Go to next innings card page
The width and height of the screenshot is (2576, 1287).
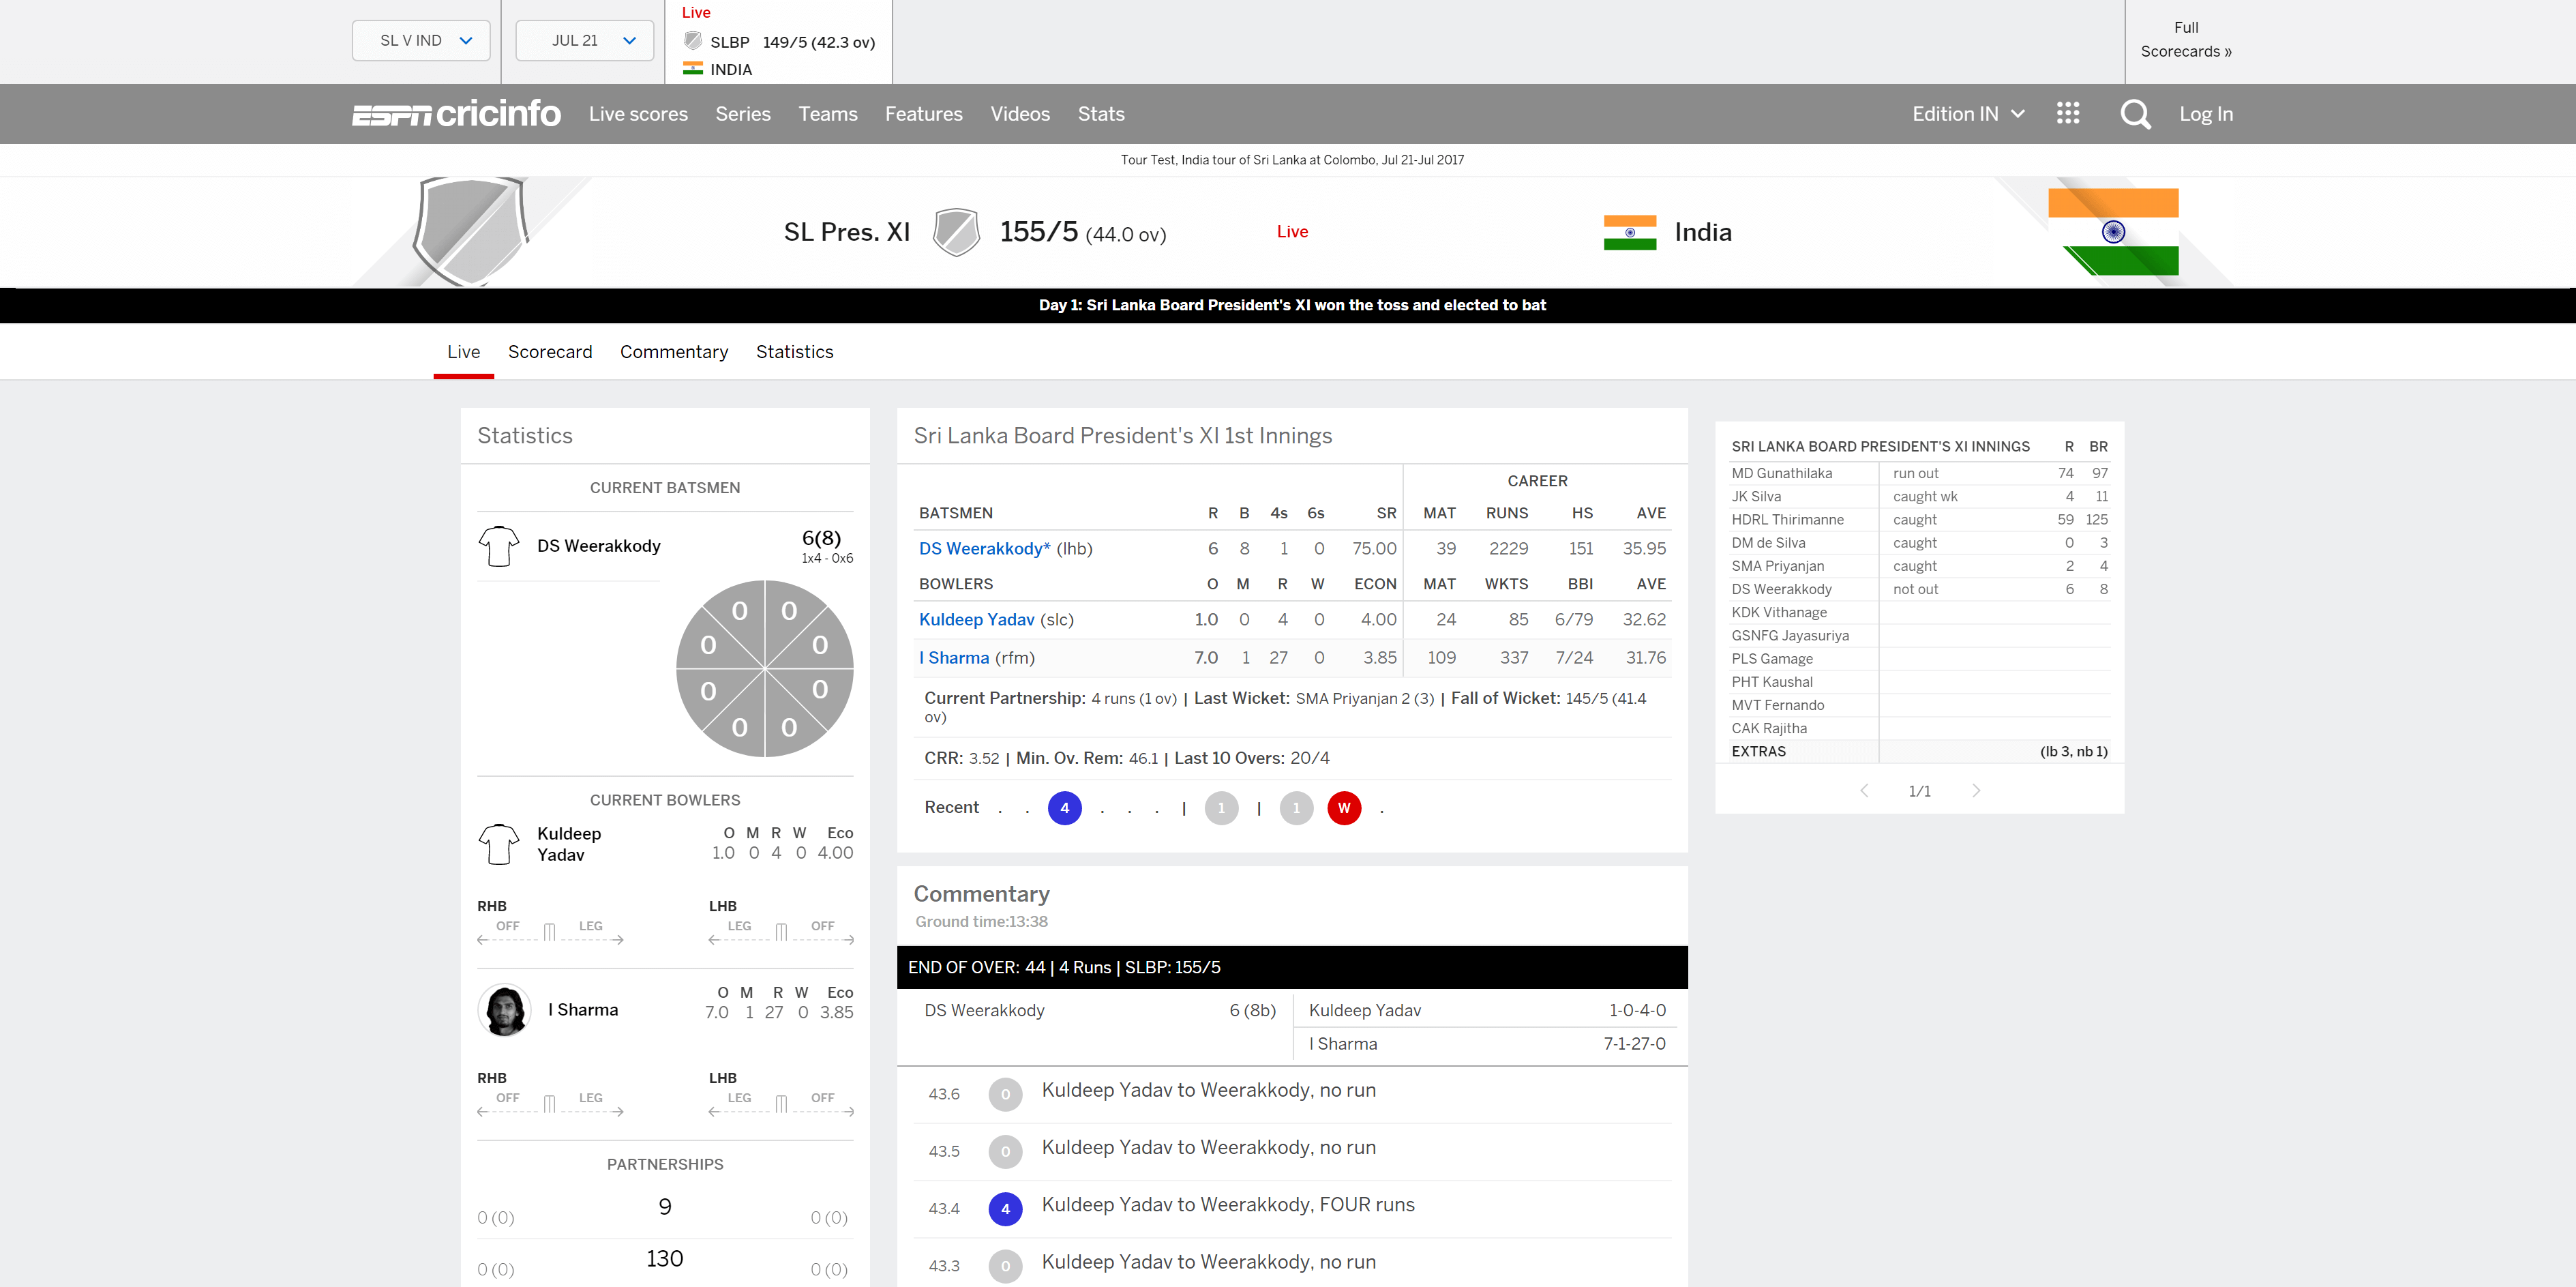click(1976, 791)
